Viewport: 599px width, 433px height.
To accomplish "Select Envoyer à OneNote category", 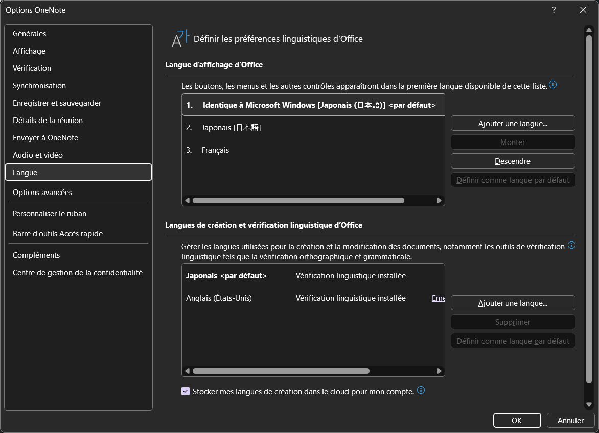I will tap(78, 138).
